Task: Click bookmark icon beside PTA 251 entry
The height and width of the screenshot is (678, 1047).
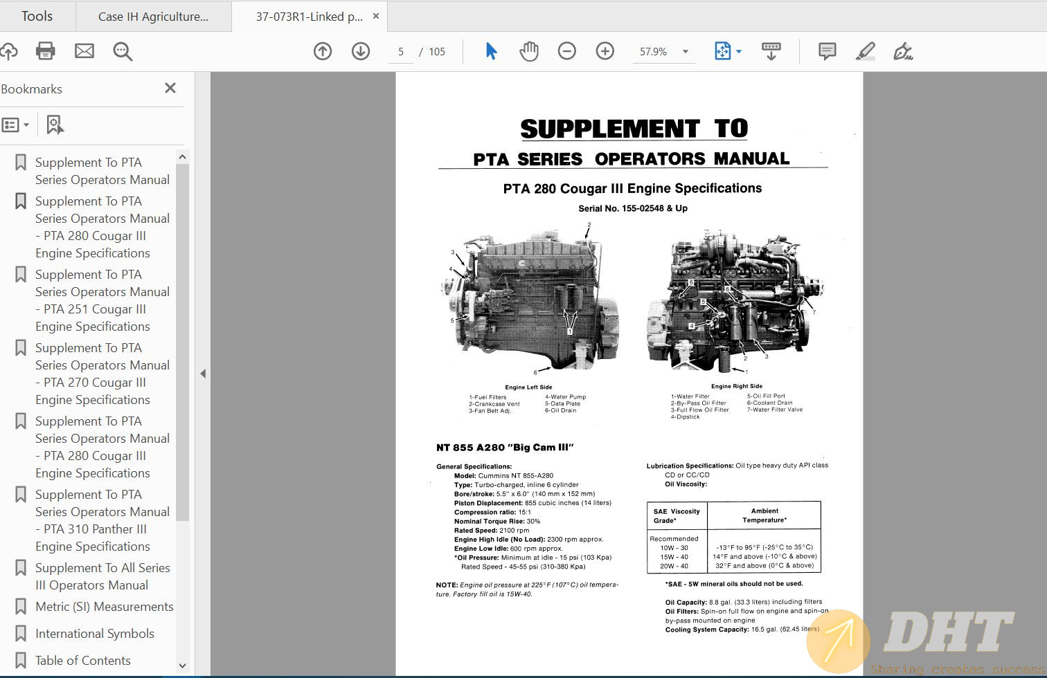Action: (x=21, y=275)
